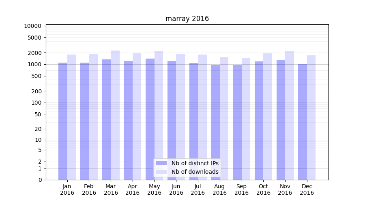Select the Aug 2016 x-axis label
This screenshot has height=202, width=365.
(x=220, y=189)
